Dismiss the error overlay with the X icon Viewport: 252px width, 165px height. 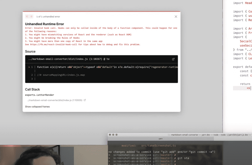click(176, 16)
